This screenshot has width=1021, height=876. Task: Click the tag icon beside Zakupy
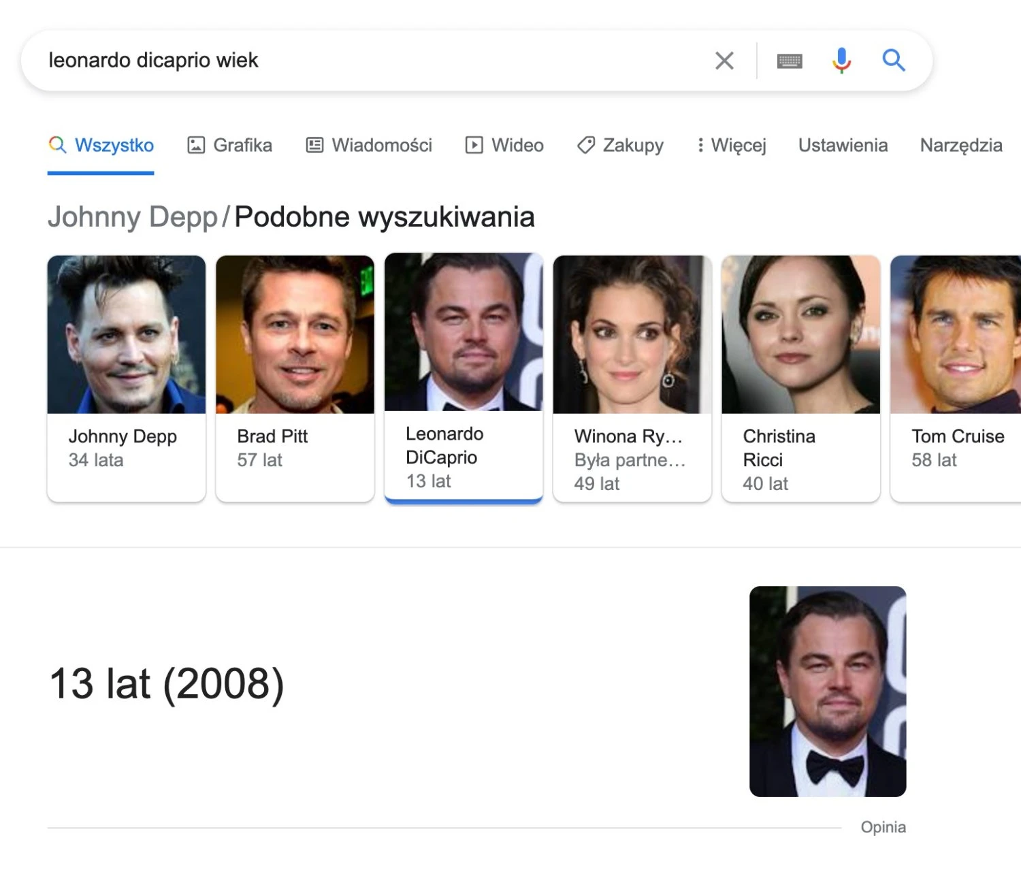point(585,145)
